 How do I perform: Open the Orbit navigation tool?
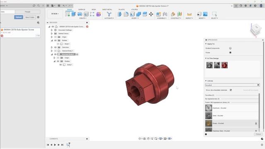140,139
